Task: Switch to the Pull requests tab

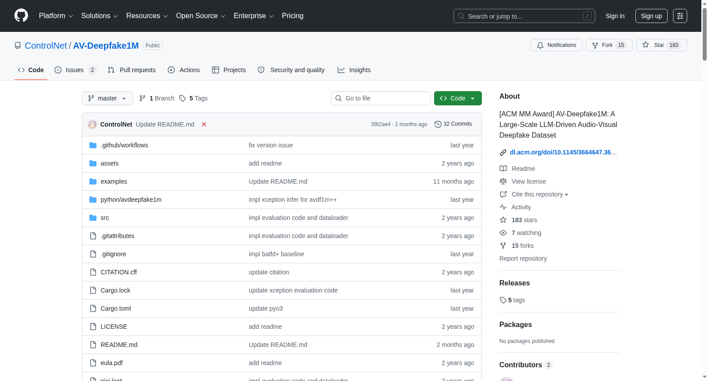Action: (x=132, y=70)
